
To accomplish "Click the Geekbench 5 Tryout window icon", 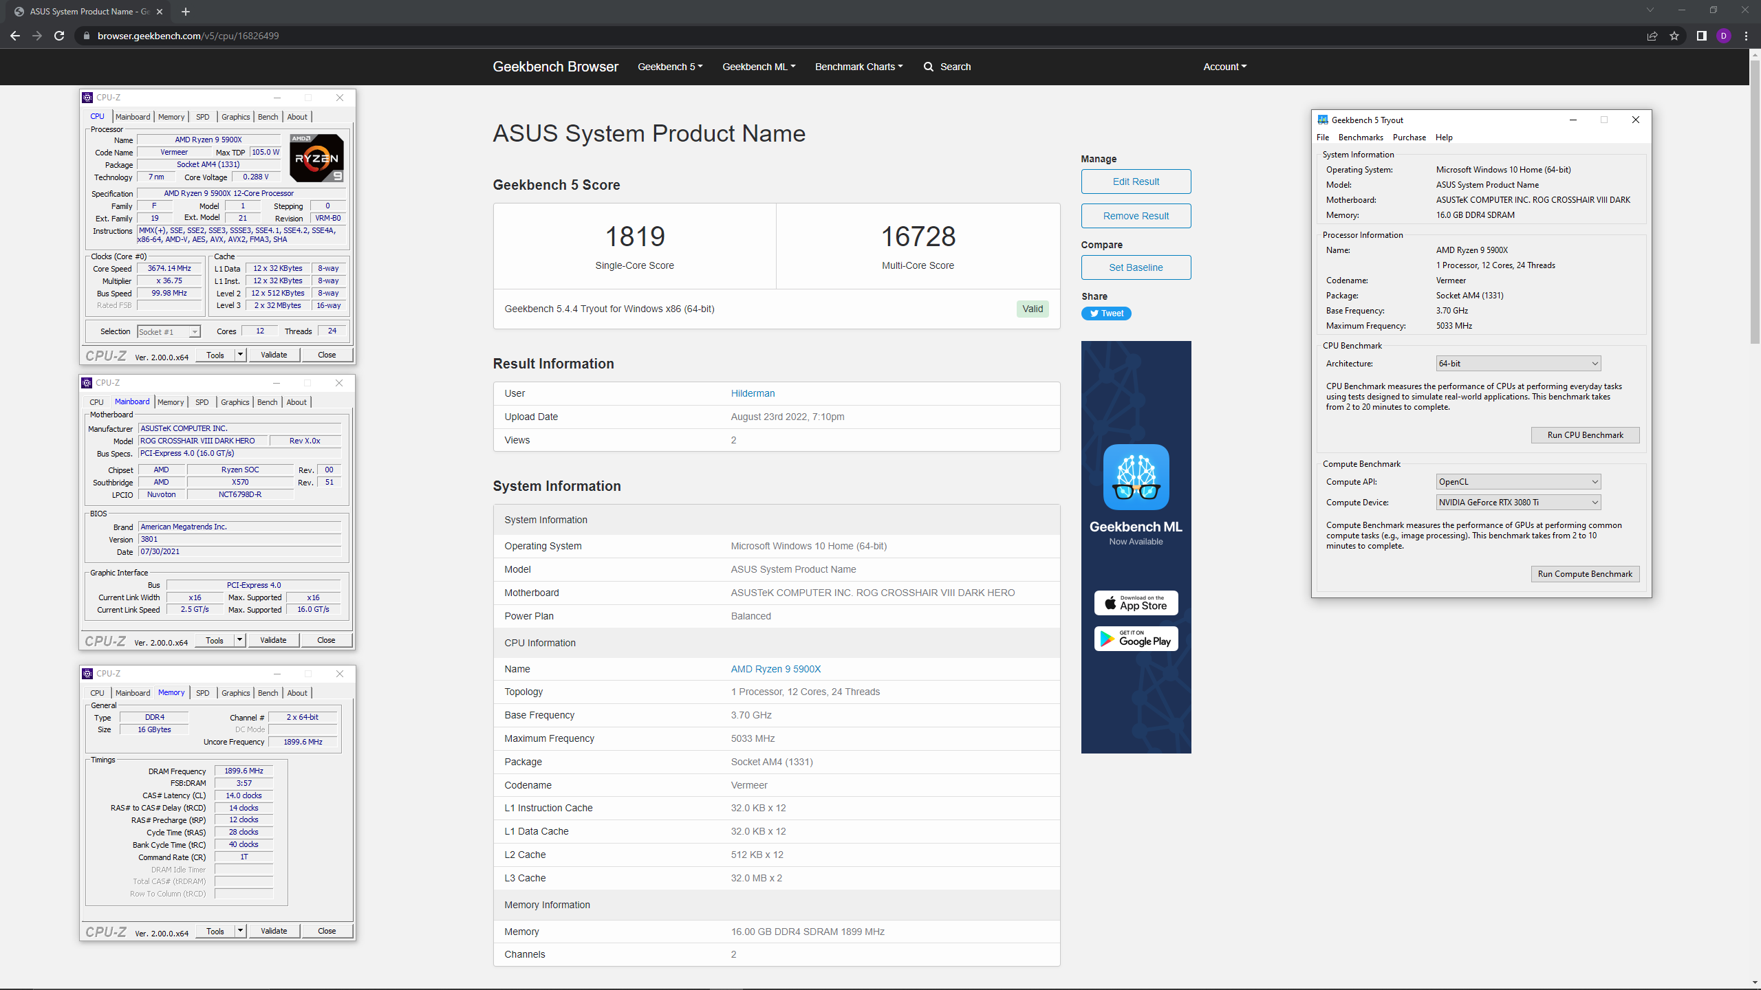I will pyautogui.click(x=1322, y=120).
